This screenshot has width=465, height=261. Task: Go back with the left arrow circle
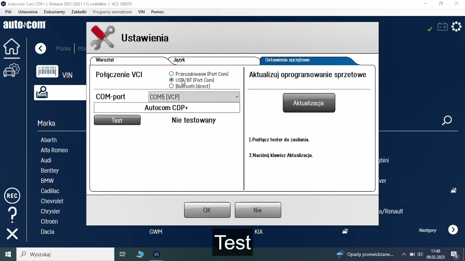(41, 49)
